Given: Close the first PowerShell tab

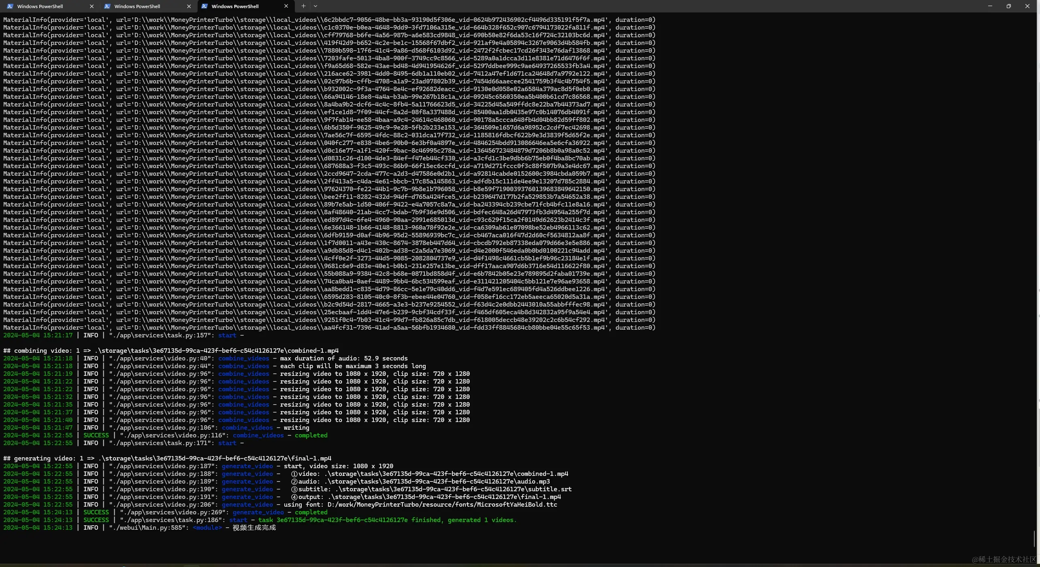Looking at the screenshot, I should click(92, 6).
